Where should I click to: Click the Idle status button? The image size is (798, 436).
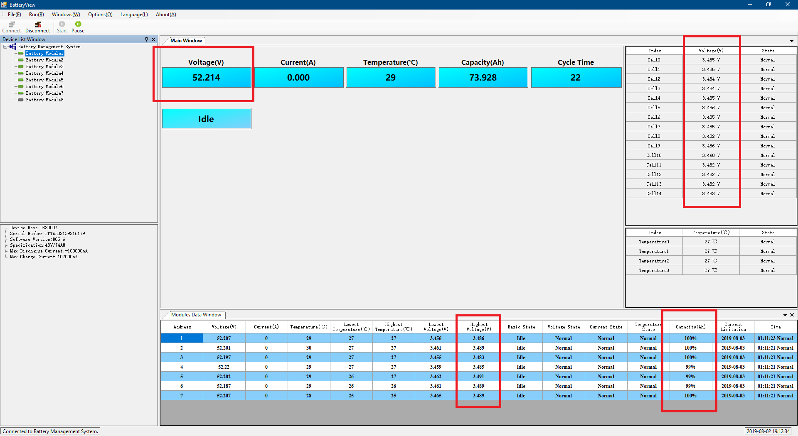(x=206, y=119)
